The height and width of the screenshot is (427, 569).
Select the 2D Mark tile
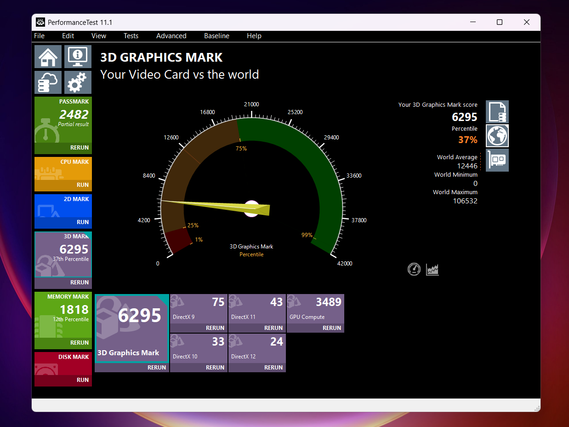63,207
